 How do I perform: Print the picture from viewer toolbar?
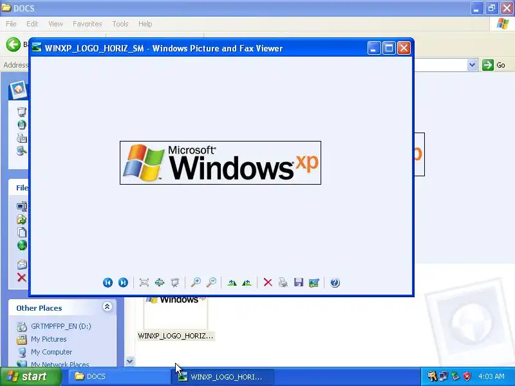tap(283, 282)
